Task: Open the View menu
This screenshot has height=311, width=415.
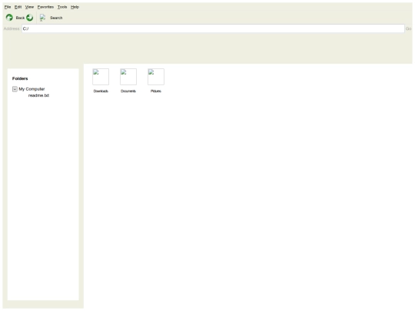Action: point(29,7)
